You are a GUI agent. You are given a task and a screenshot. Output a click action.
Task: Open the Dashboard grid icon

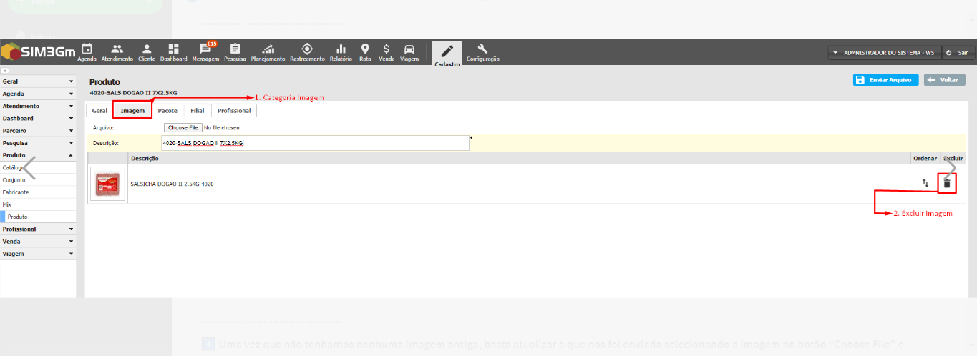coord(173,49)
